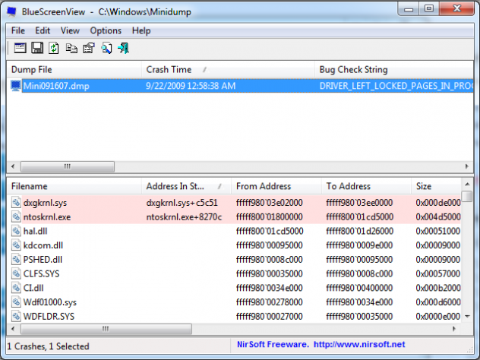Click the upper pane horizontal scrollbar

[67, 166]
